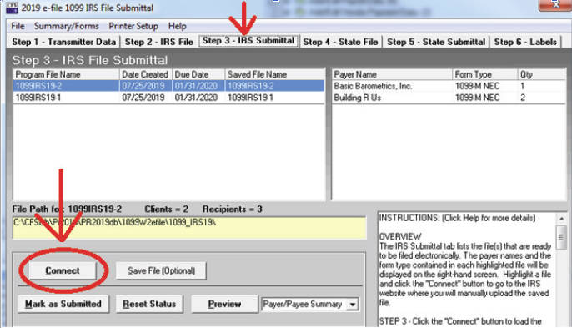The height and width of the screenshot is (328, 572).
Task: Open the Help menu
Action: 178,26
